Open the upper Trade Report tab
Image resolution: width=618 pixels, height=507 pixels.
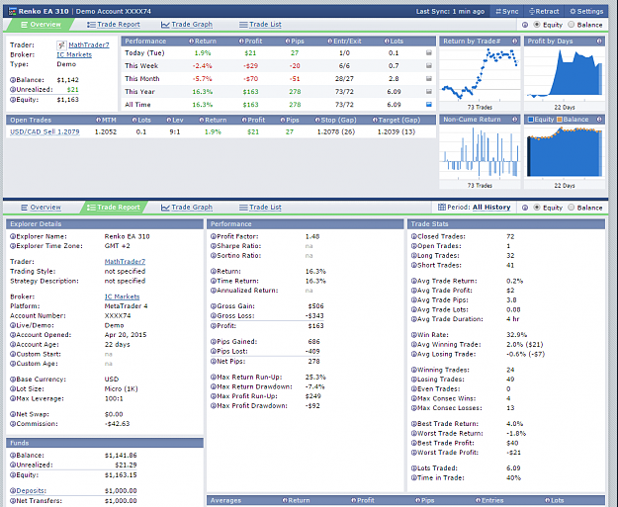(x=114, y=25)
